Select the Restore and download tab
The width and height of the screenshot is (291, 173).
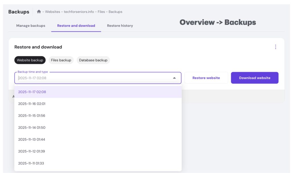76,25
